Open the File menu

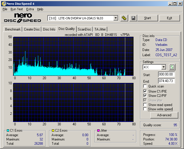[5, 9]
